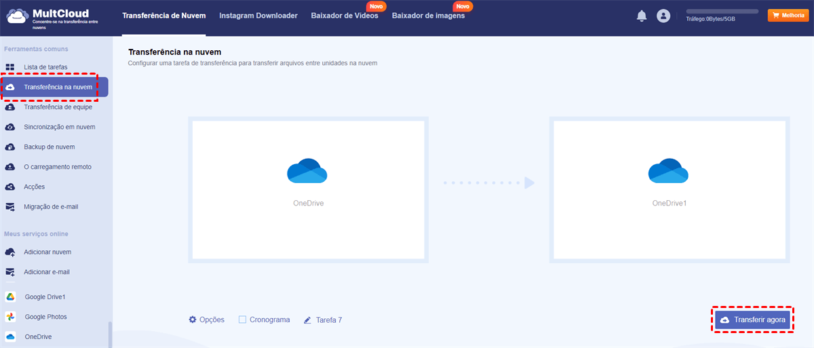Click the Transferência na nuvem cloud icon
The height and width of the screenshot is (348, 814).
[x=9, y=87]
